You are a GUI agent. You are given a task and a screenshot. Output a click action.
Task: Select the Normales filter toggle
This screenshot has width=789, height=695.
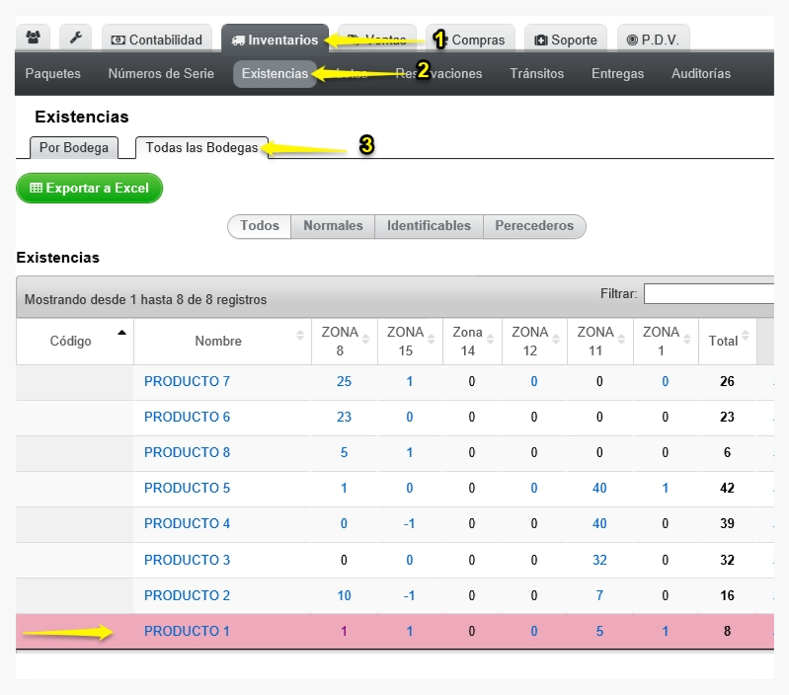333,226
